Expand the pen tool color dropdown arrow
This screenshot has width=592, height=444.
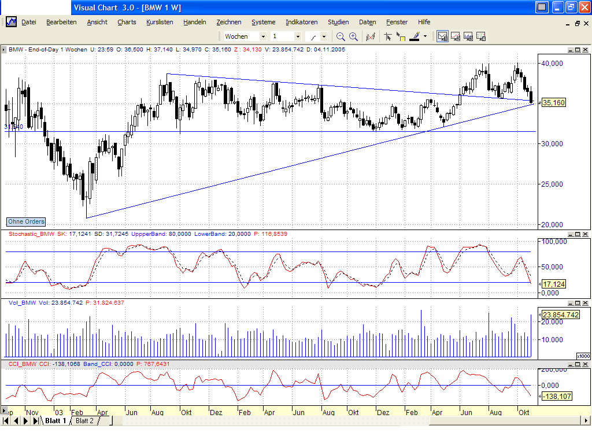[x=425, y=36]
